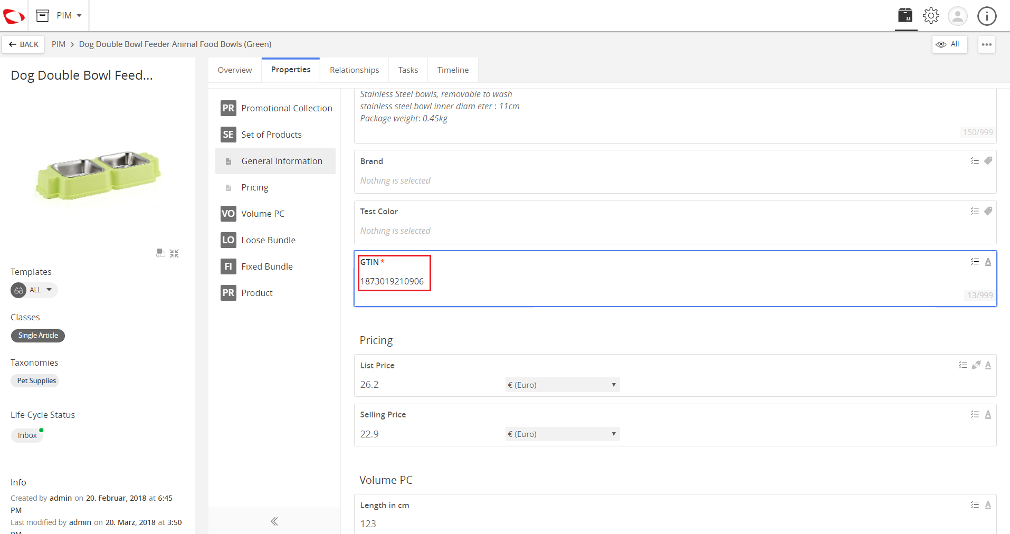Click the Length in cm value 123
The image size is (1010, 534).
tap(368, 524)
